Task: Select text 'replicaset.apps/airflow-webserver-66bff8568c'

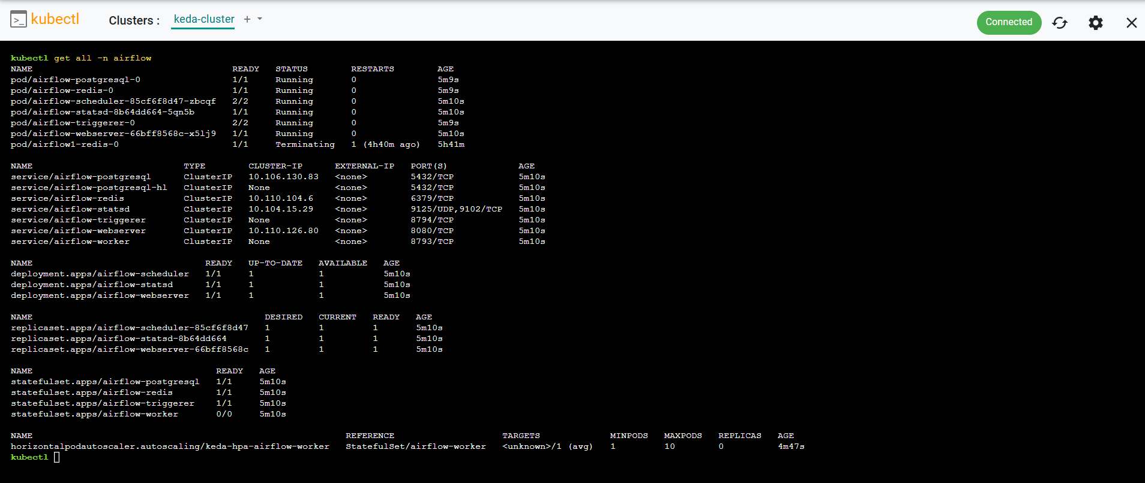Action: click(130, 349)
